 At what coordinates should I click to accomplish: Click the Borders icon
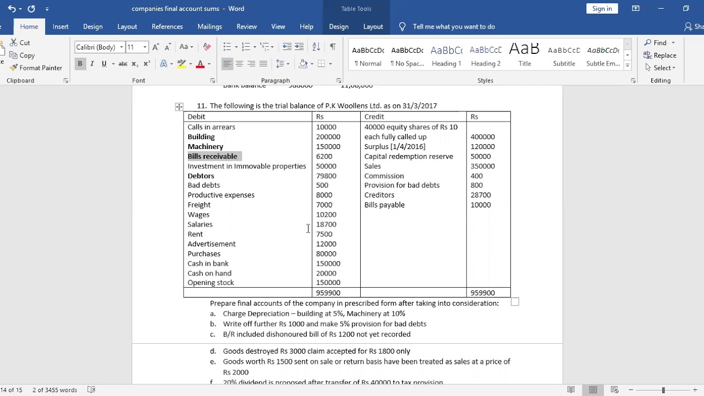tap(322, 64)
